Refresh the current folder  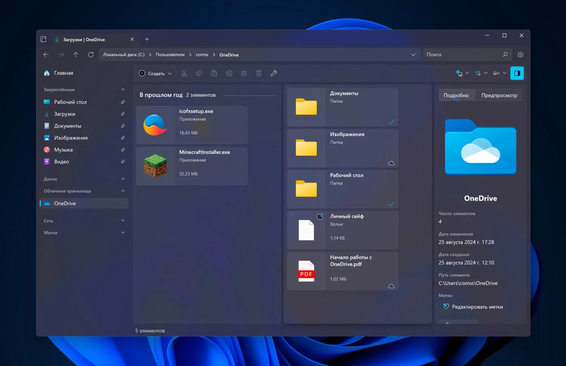[x=91, y=55]
